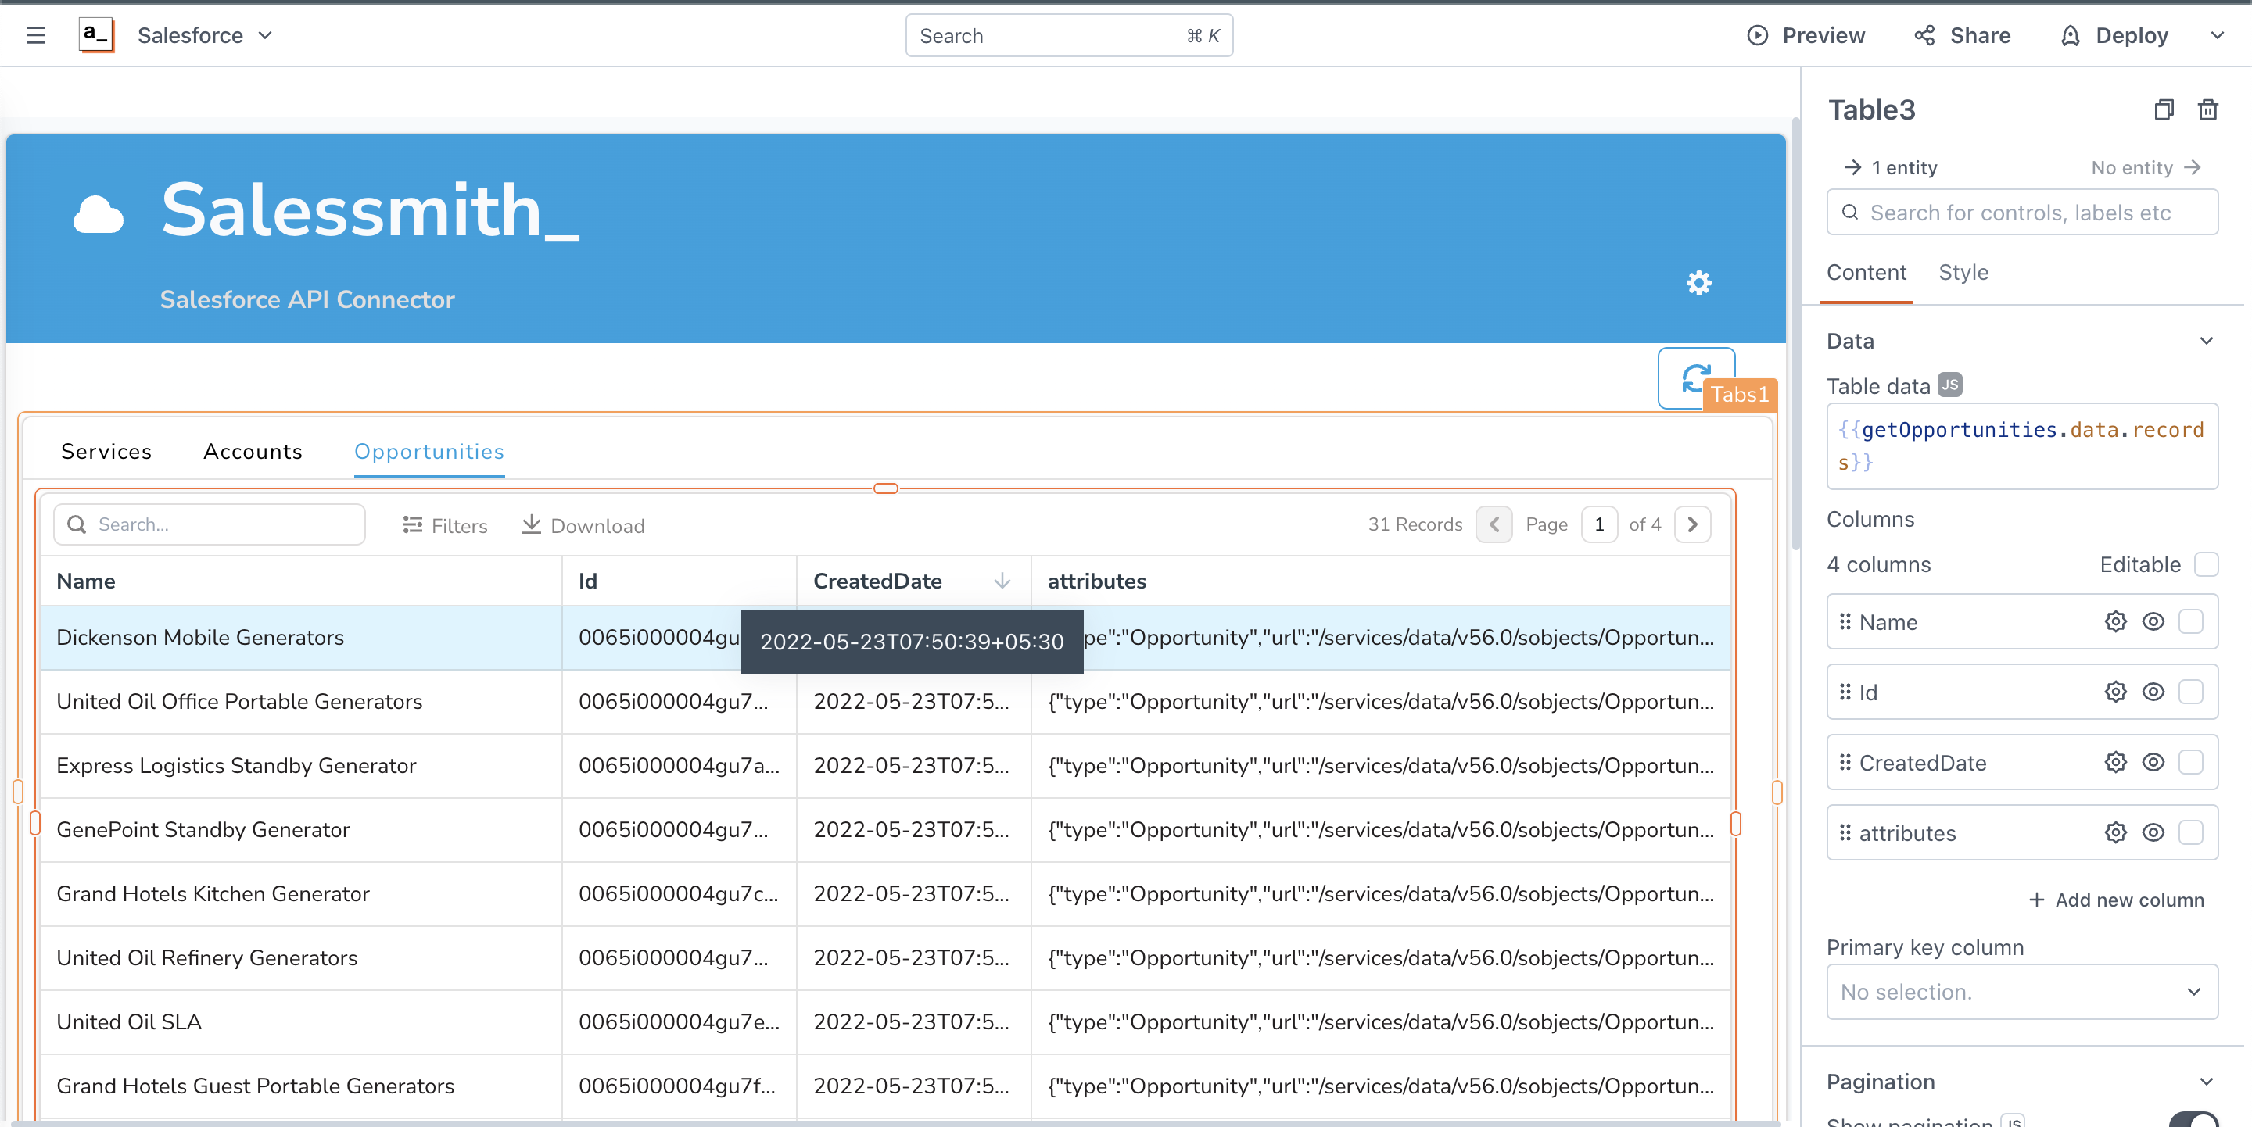The image size is (2252, 1127).
Task: Click Add new column
Action: pos(2116,900)
